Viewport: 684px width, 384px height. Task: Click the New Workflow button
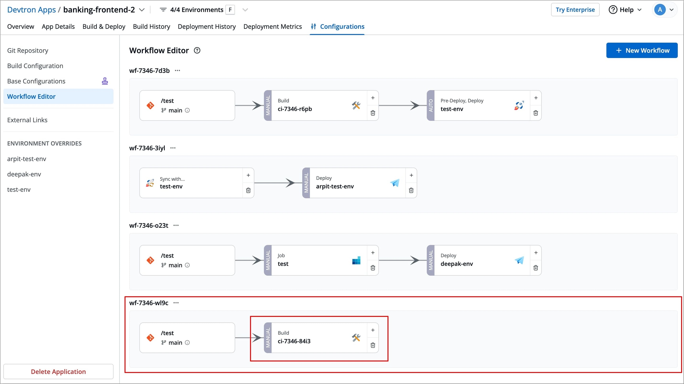click(642, 50)
